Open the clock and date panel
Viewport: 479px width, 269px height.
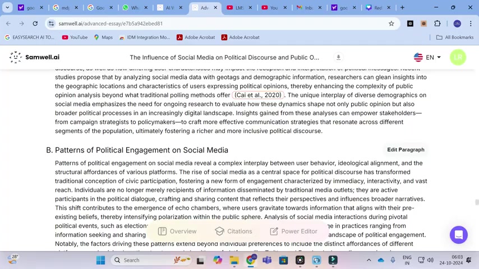pyautogui.click(x=451, y=260)
